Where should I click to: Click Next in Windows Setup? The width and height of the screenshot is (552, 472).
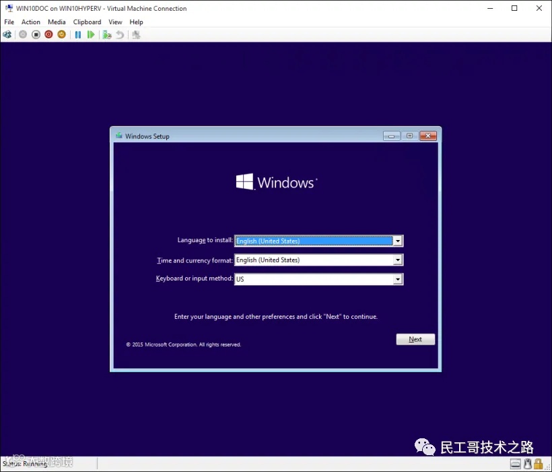coord(415,339)
